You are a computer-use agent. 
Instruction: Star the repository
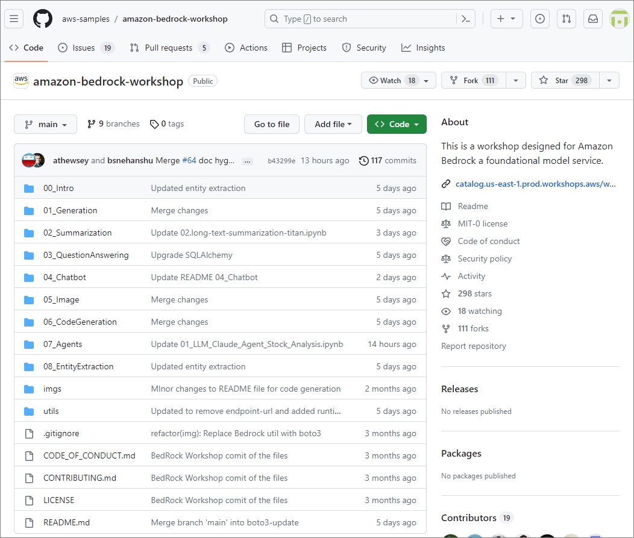point(565,81)
